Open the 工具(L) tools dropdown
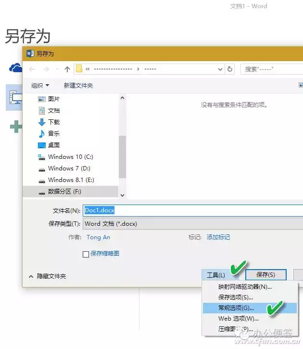303x349 pixels. click(x=220, y=275)
